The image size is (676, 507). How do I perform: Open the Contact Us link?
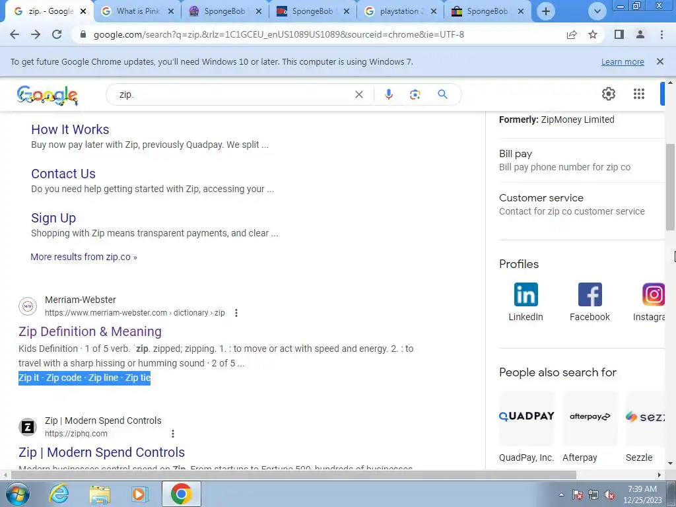pyautogui.click(x=63, y=174)
